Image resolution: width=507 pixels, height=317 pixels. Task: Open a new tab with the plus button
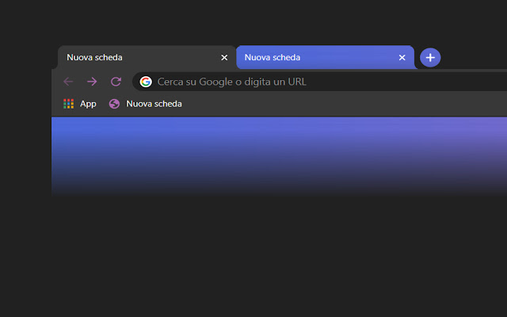[430, 58]
